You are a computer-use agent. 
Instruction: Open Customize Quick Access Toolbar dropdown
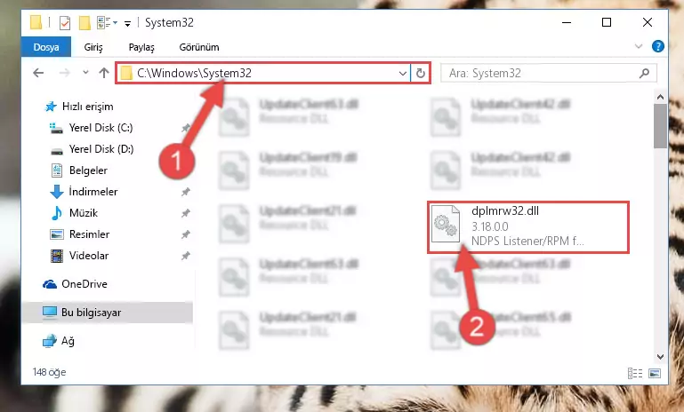(x=127, y=23)
